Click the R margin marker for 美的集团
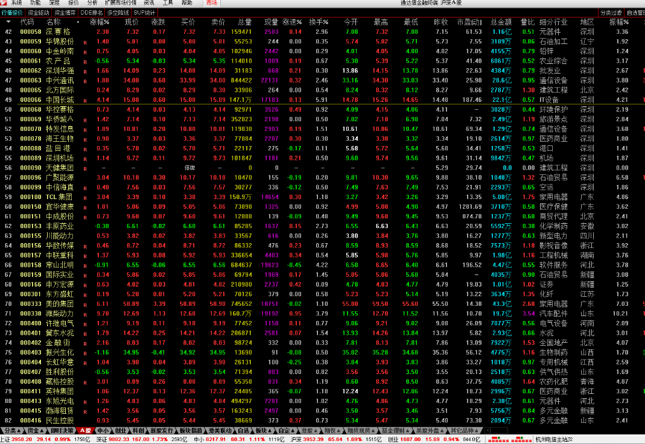The height and width of the screenshot is (444, 645). tap(85, 305)
